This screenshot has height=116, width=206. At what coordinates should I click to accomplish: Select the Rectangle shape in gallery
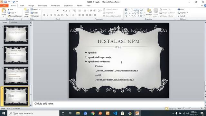(135, 10)
